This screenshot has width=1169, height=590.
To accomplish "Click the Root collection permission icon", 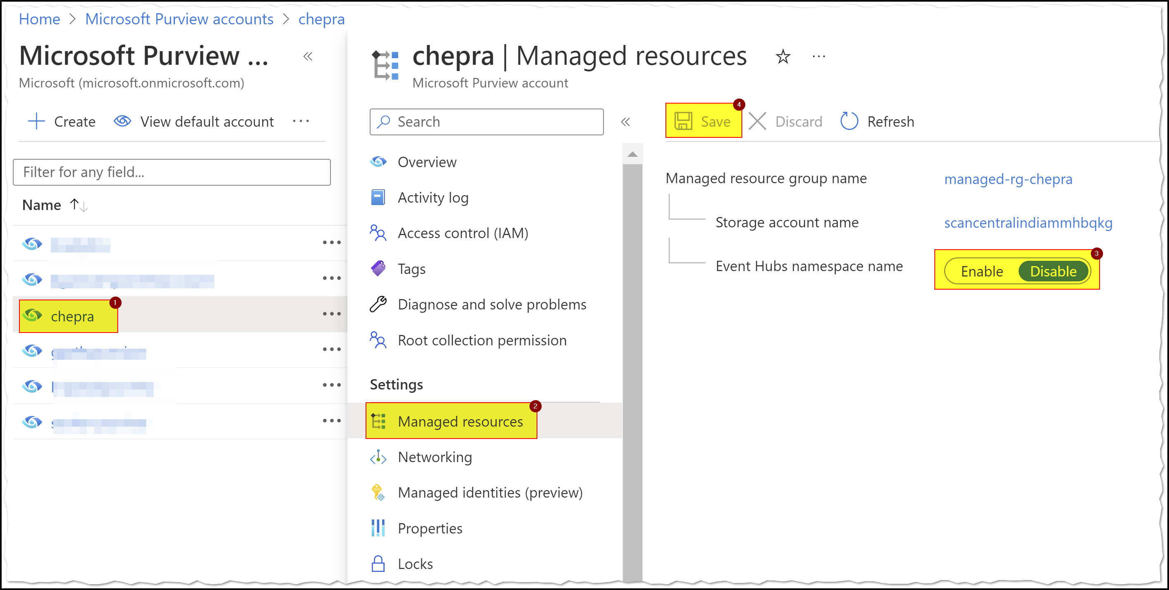I will (x=378, y=340).
